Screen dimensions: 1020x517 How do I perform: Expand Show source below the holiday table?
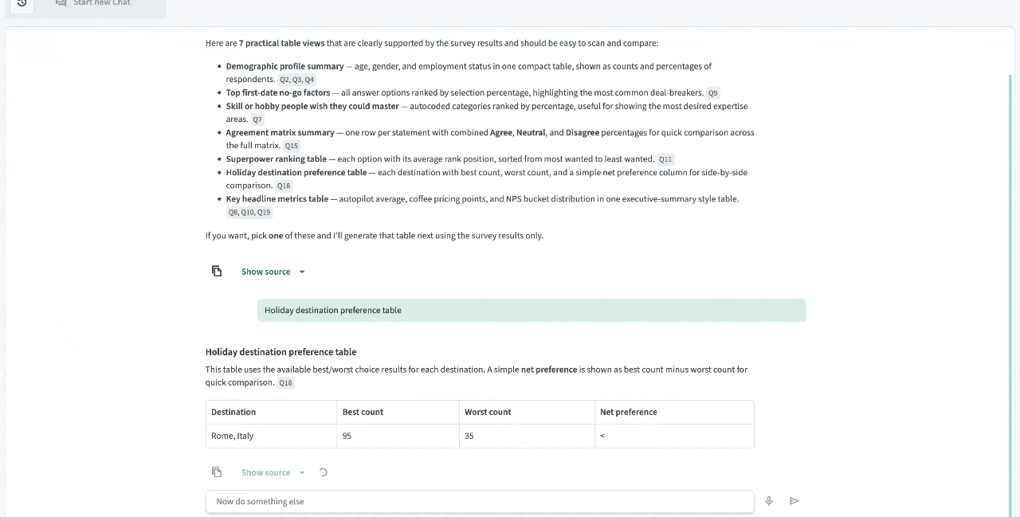pyautogui.click(x=265, y=472)
